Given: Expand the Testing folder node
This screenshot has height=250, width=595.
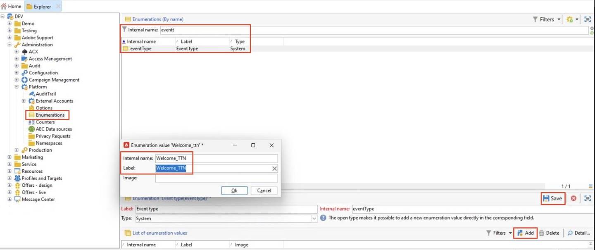Looking at the screenshot, I should click(x=10, y=31).
